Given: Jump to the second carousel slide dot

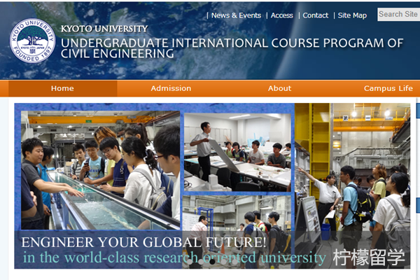Looking at the screenshot, I should (201, 262).
